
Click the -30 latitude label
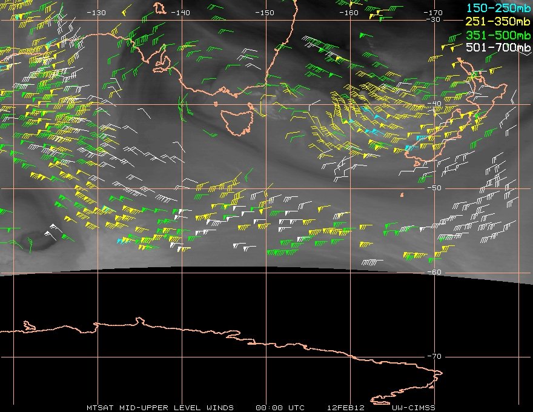(x=433, y=20)
